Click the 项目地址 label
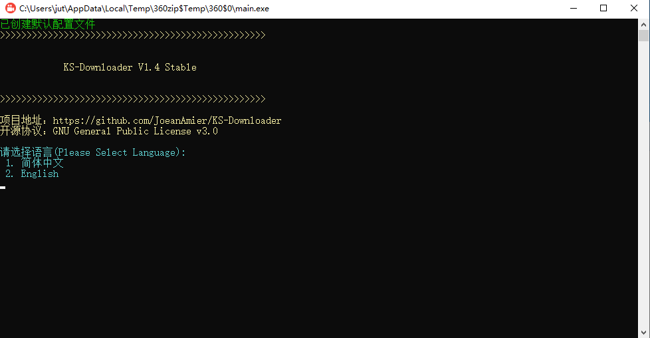Viewport: 650px width, 338px height. point(21,120)
